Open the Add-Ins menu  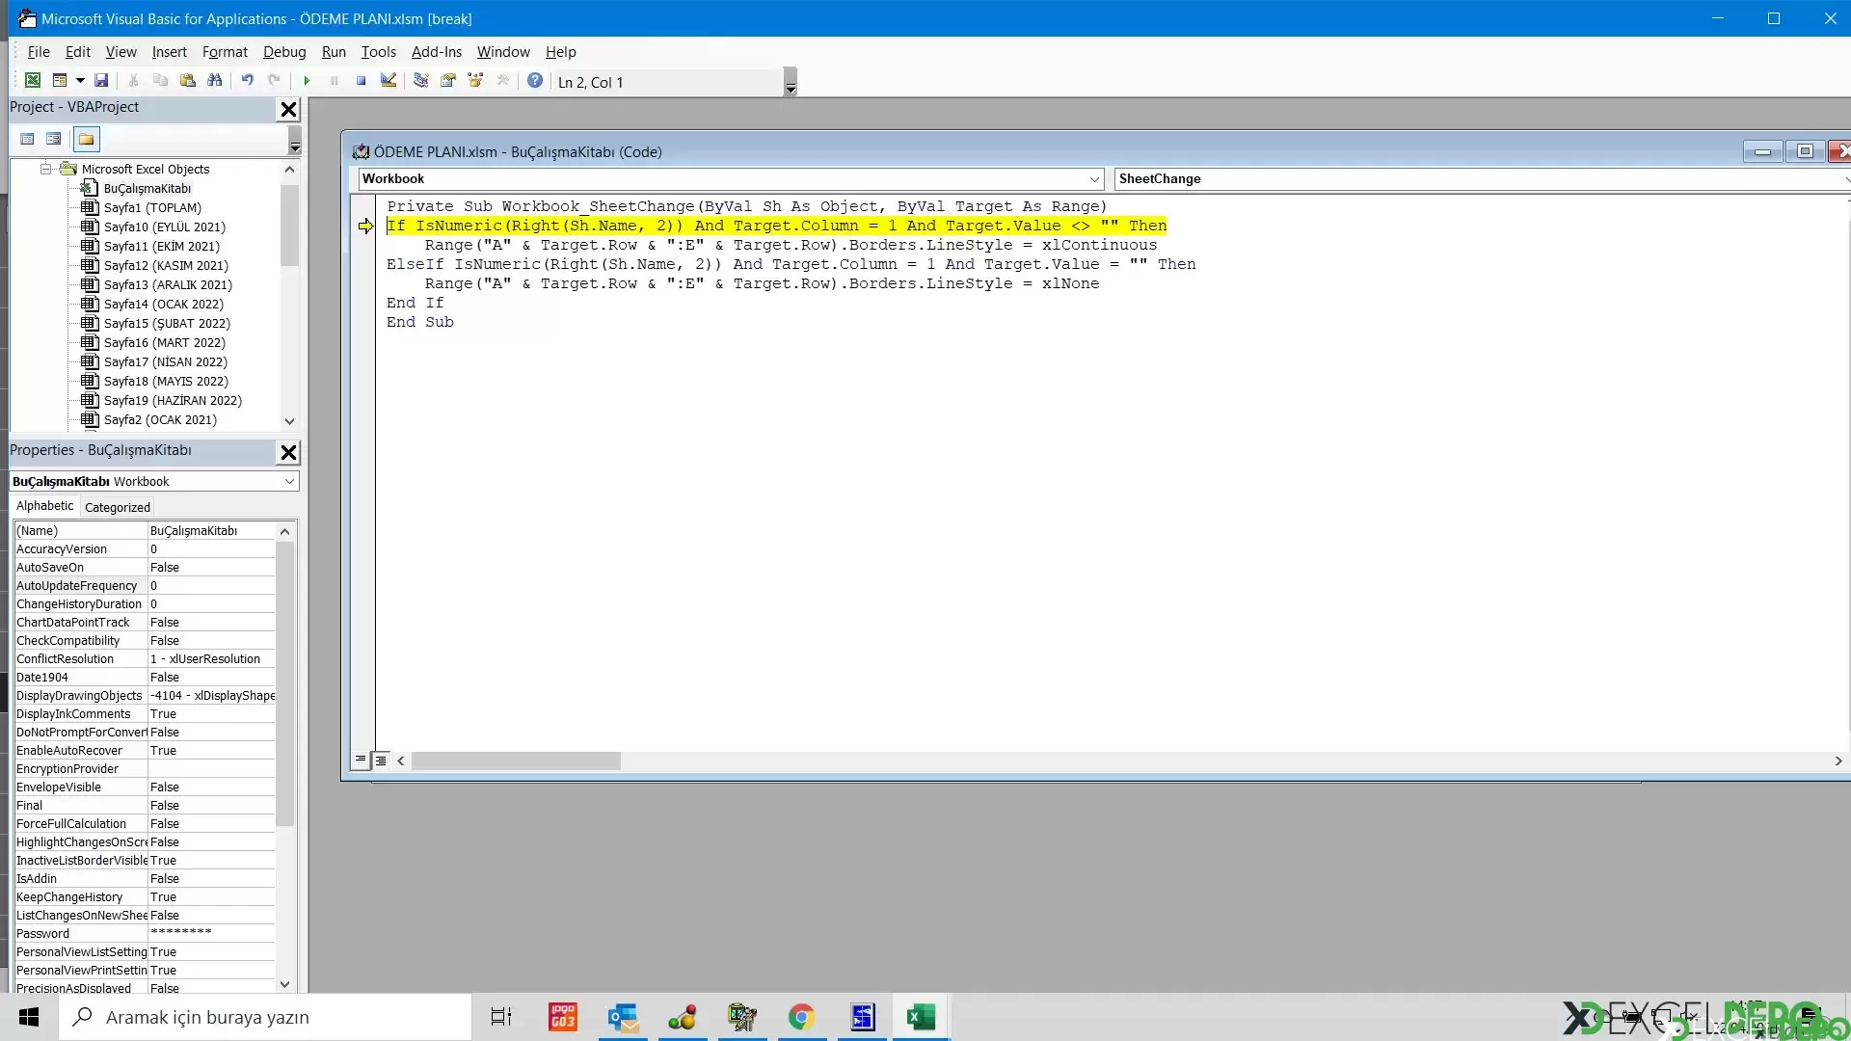(437, 52)
